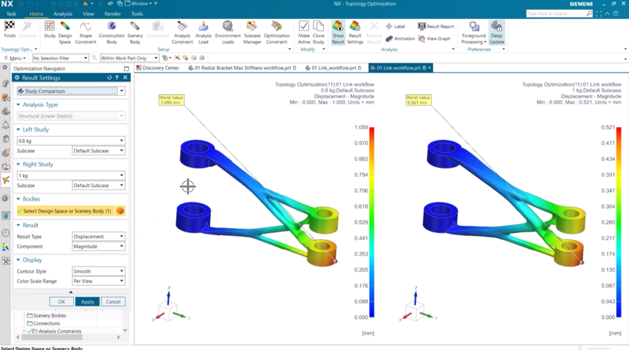The width and height of the screenshot is (629, 350).
Task: Switch to the Analysis ribbon tab
Action: [63, 14]
